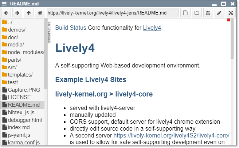Open lively-kernel.org > lively4-core heading link
Screen dimensions: 239x148
tap(104, 94)
